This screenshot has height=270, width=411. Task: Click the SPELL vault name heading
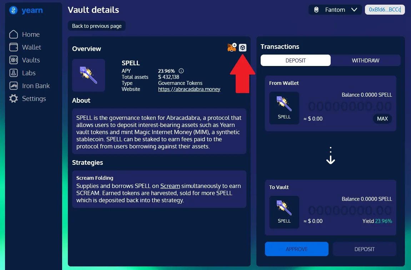pyautogui.click(x=131, y=63)
